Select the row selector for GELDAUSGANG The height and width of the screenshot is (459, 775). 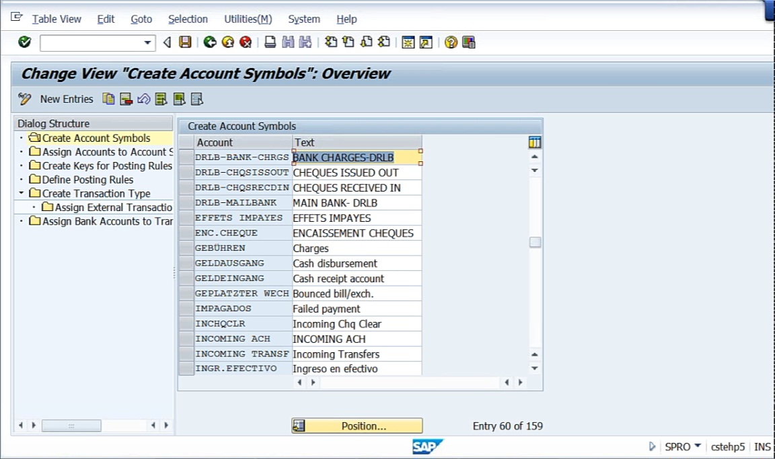186,263
